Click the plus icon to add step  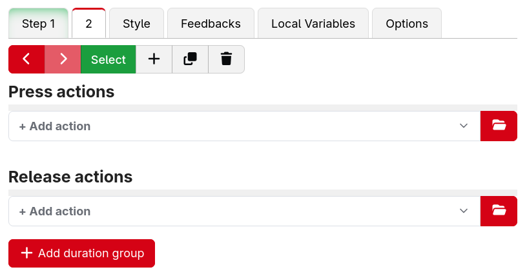click(x=154, y=59)
